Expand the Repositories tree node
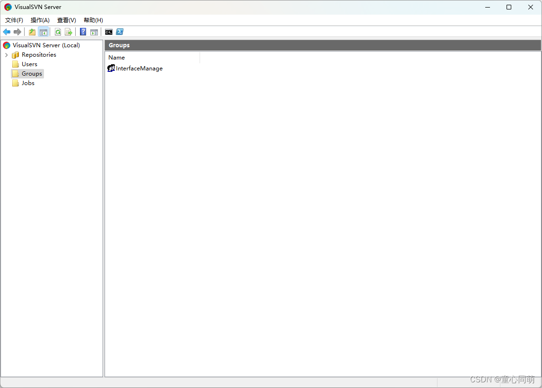542x388 pixels. [x=6, y=55]
